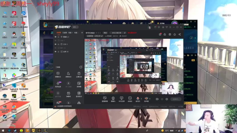
Task: Add a 直播屏幕 screen capture source
Action: click(105, 99)
